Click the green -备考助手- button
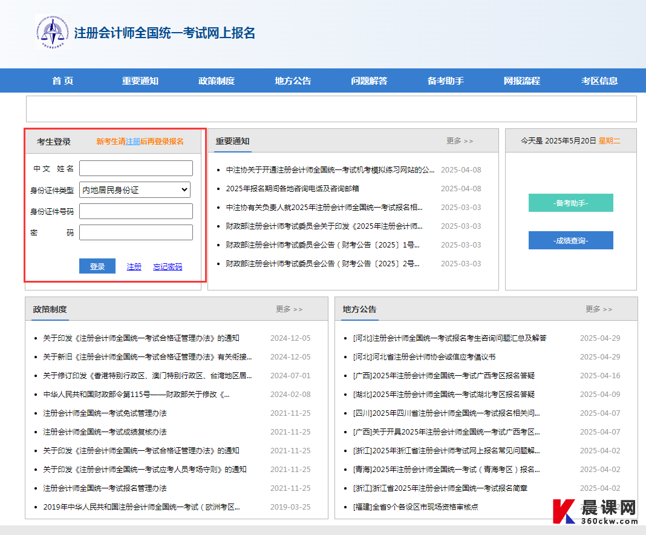 [x=570, y=203]
